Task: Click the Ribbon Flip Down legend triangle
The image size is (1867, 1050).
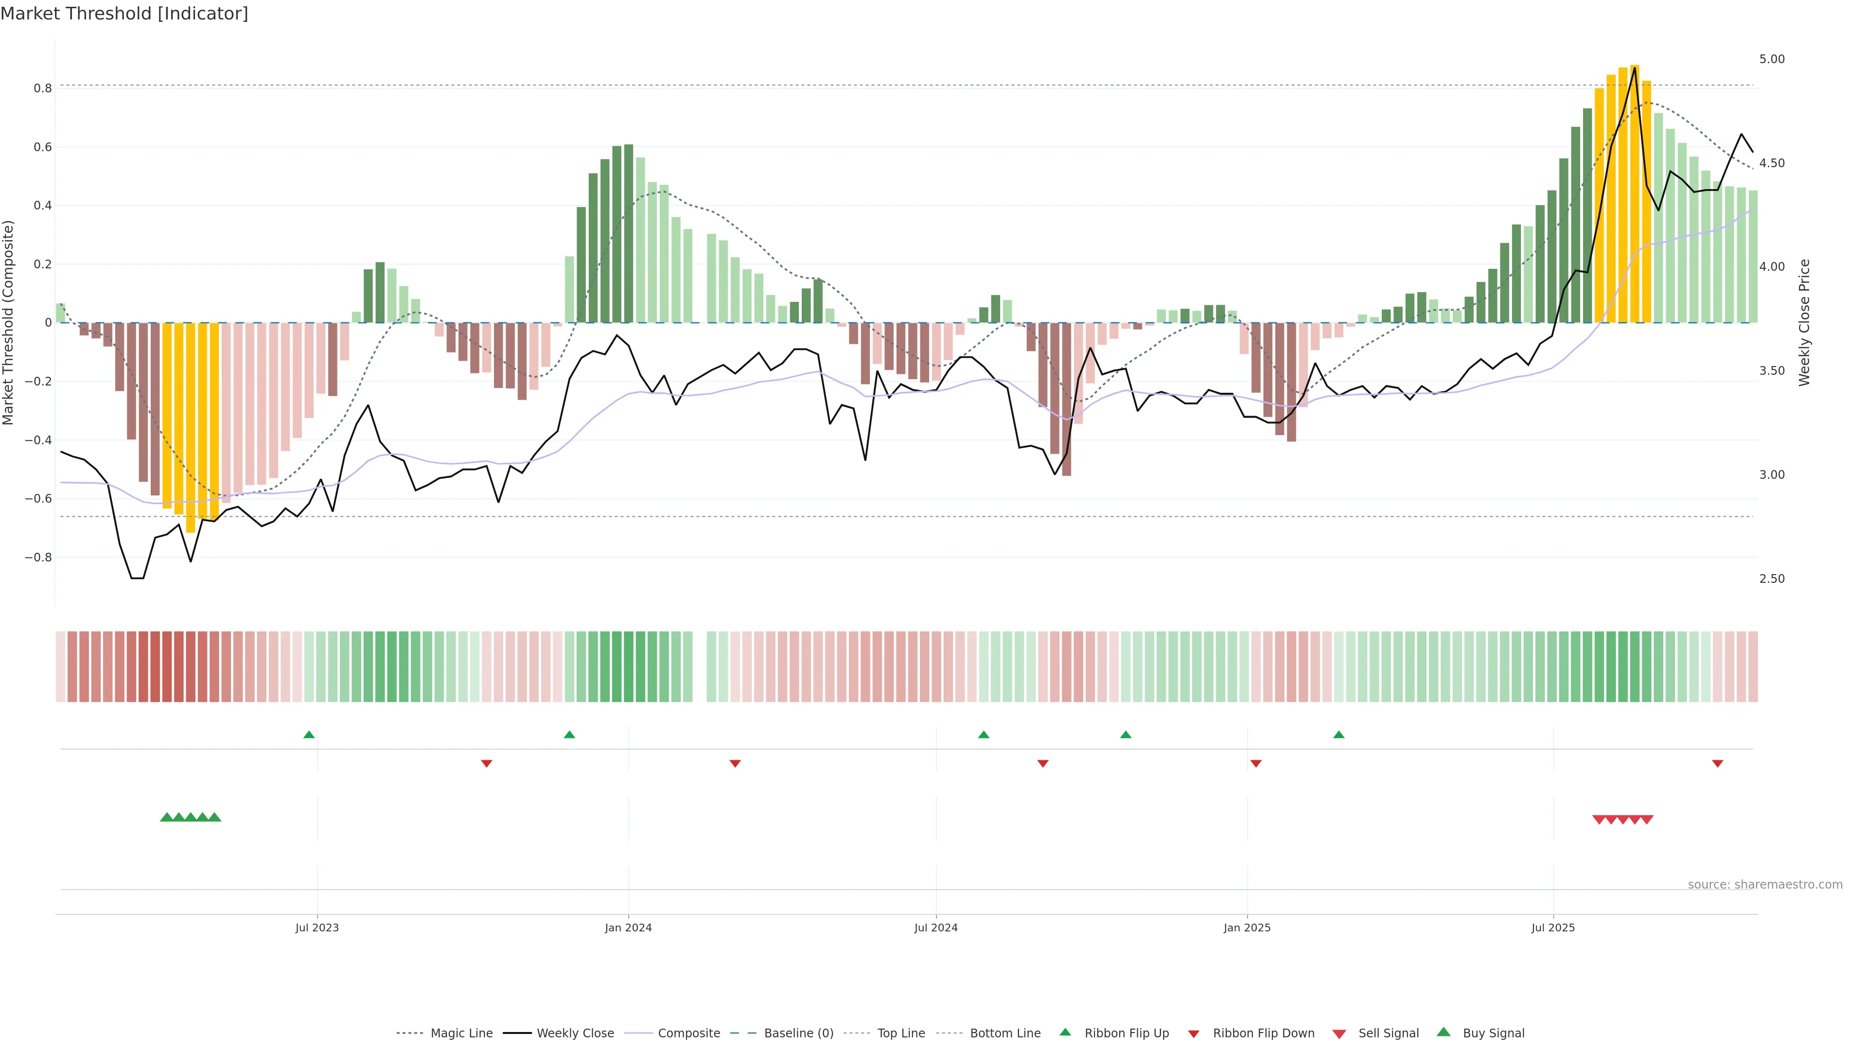Action: pyautogui.click(x=1194, y=1034)
